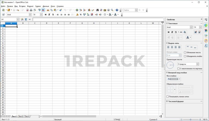Check the 'Объединить ячейки' option
This screenshot has height=121, width=209.
185,56
